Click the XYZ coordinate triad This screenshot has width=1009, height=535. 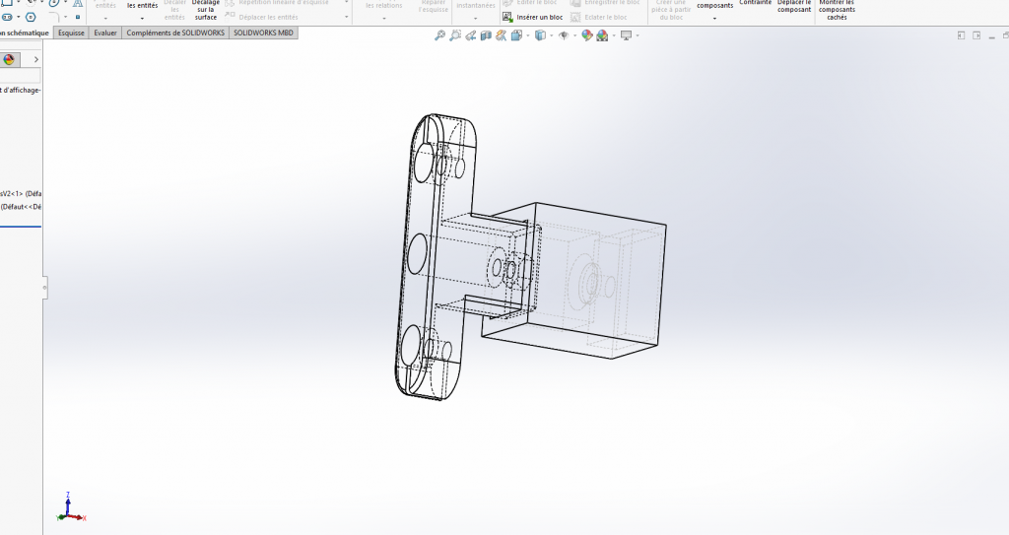(x=71, y=507)
